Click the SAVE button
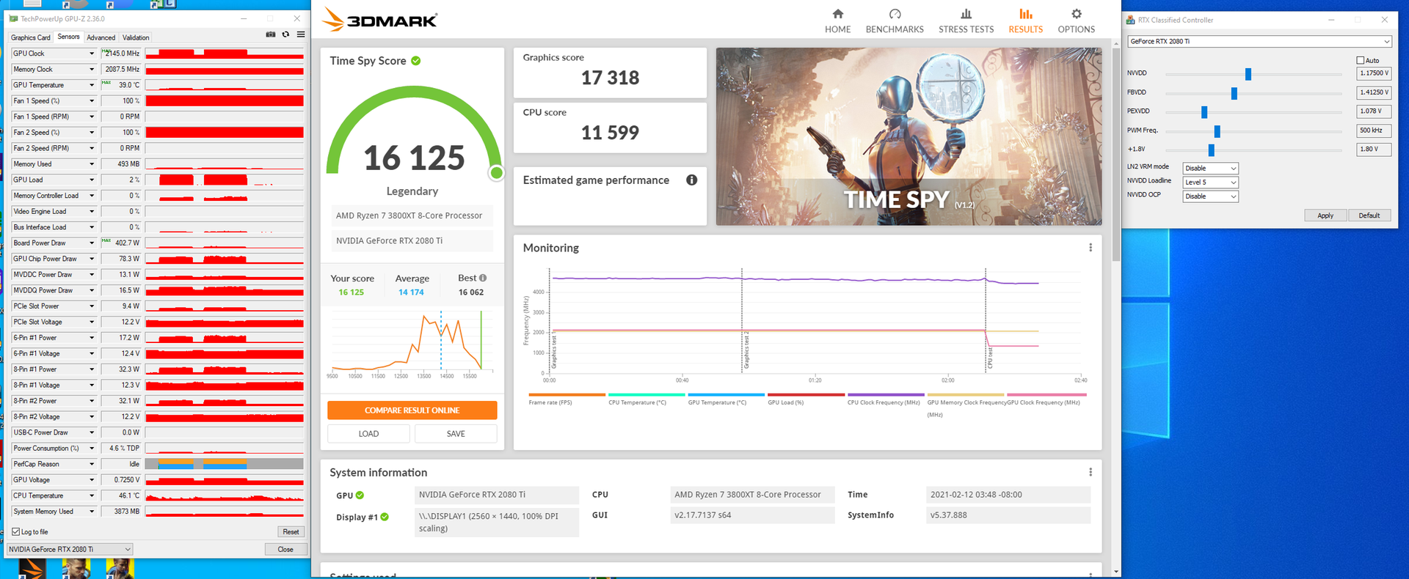The height and width of the screenshot is (579, 1409). [456, 434]
